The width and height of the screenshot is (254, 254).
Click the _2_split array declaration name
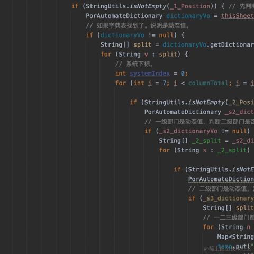tap(206, 141)
